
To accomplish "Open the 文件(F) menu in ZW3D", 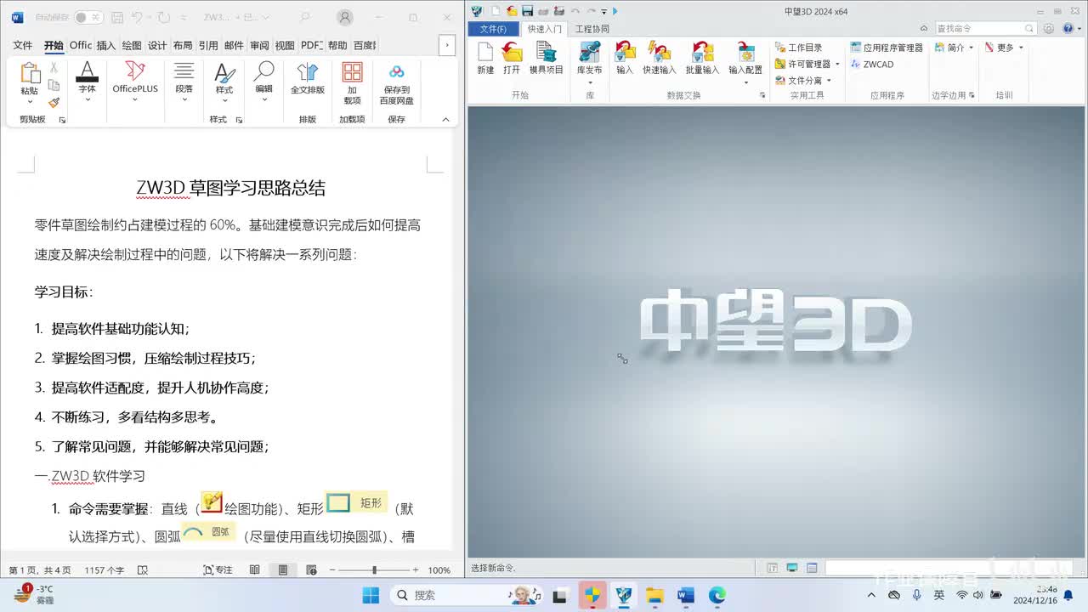I will 493,28.
